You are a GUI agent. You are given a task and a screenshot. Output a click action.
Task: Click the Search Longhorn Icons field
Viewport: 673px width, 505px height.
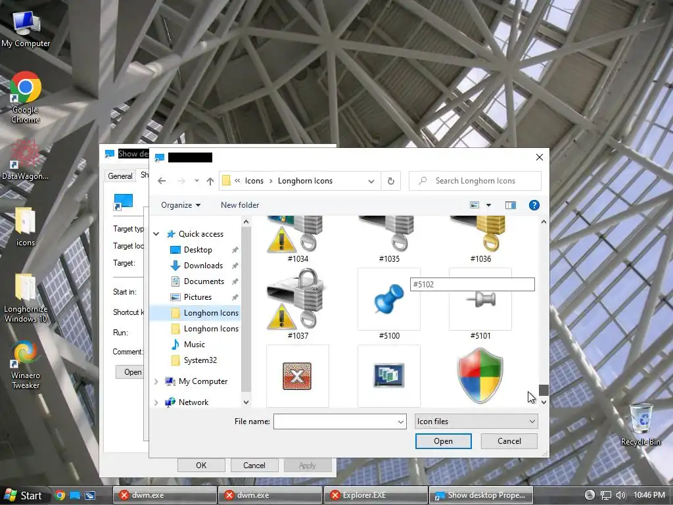(475, 181)
